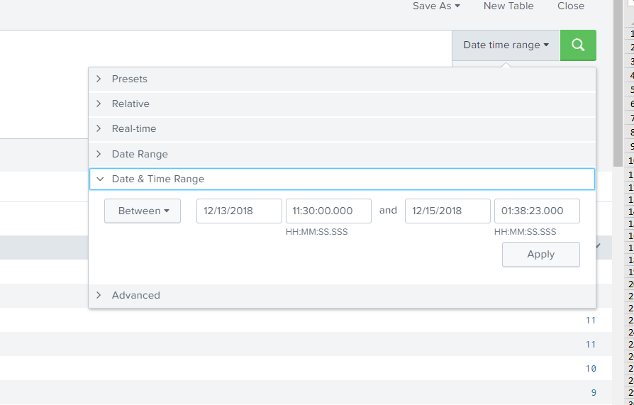Screen dimensions: 634x405
Task: Expand the Relative section
Action: pos(342,104)
